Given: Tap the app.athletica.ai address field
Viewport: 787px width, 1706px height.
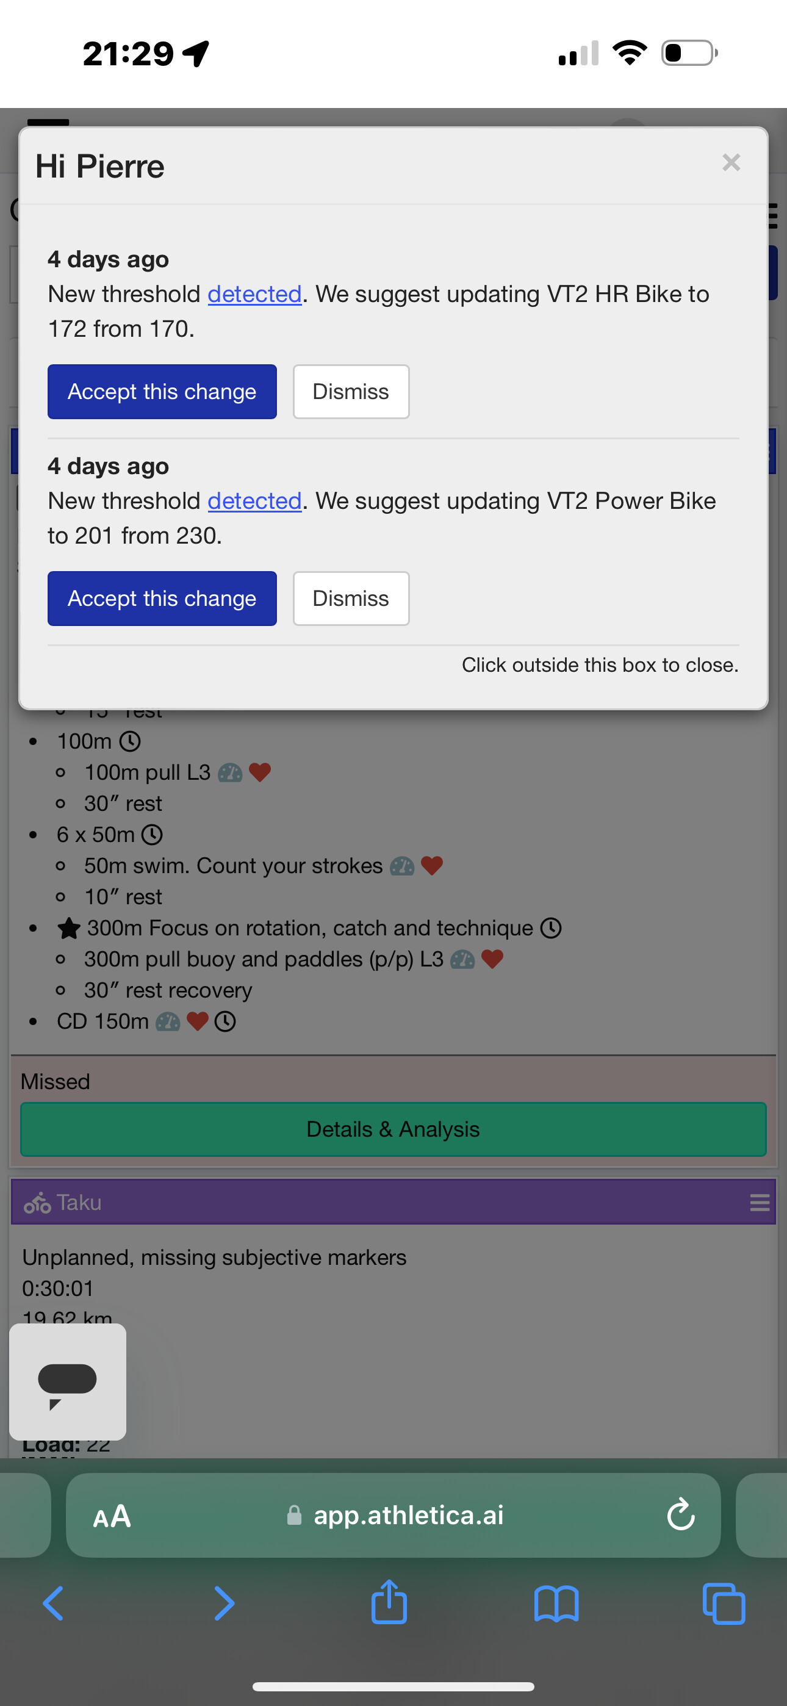Looking at the screenshot, I should 393,1514.
